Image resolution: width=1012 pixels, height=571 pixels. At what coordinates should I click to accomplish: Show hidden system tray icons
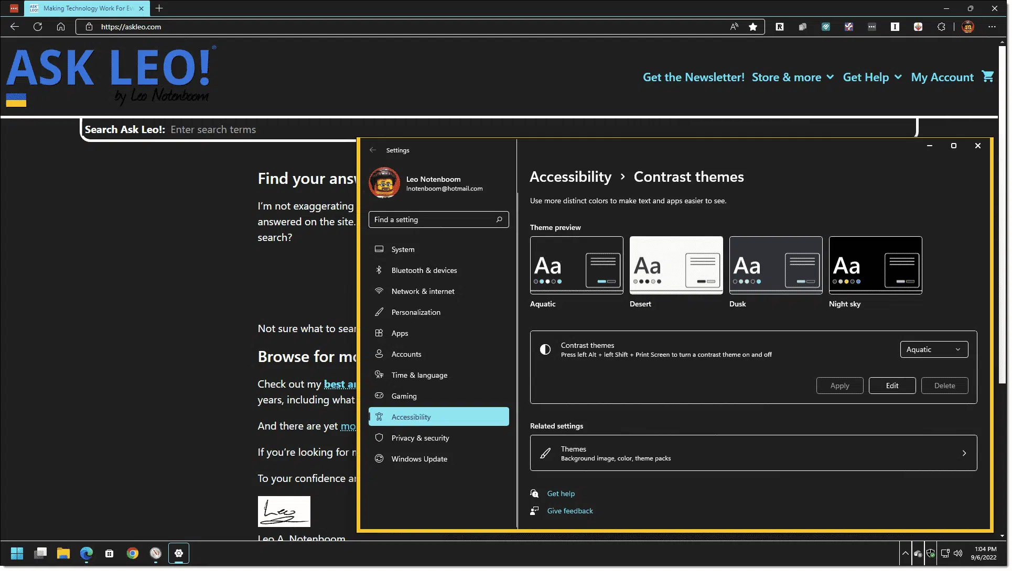tap(905, 553)
